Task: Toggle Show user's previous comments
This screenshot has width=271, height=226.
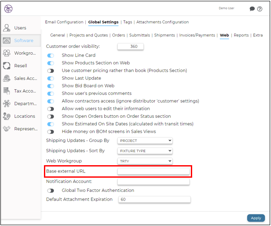Action: pos(51,94)
